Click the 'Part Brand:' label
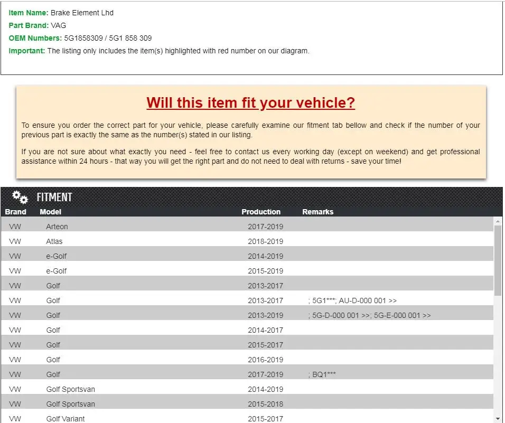 (x=29, y=25)
